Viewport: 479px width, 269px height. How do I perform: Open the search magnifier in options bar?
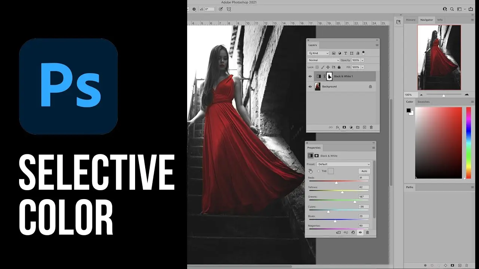(452, 9)
